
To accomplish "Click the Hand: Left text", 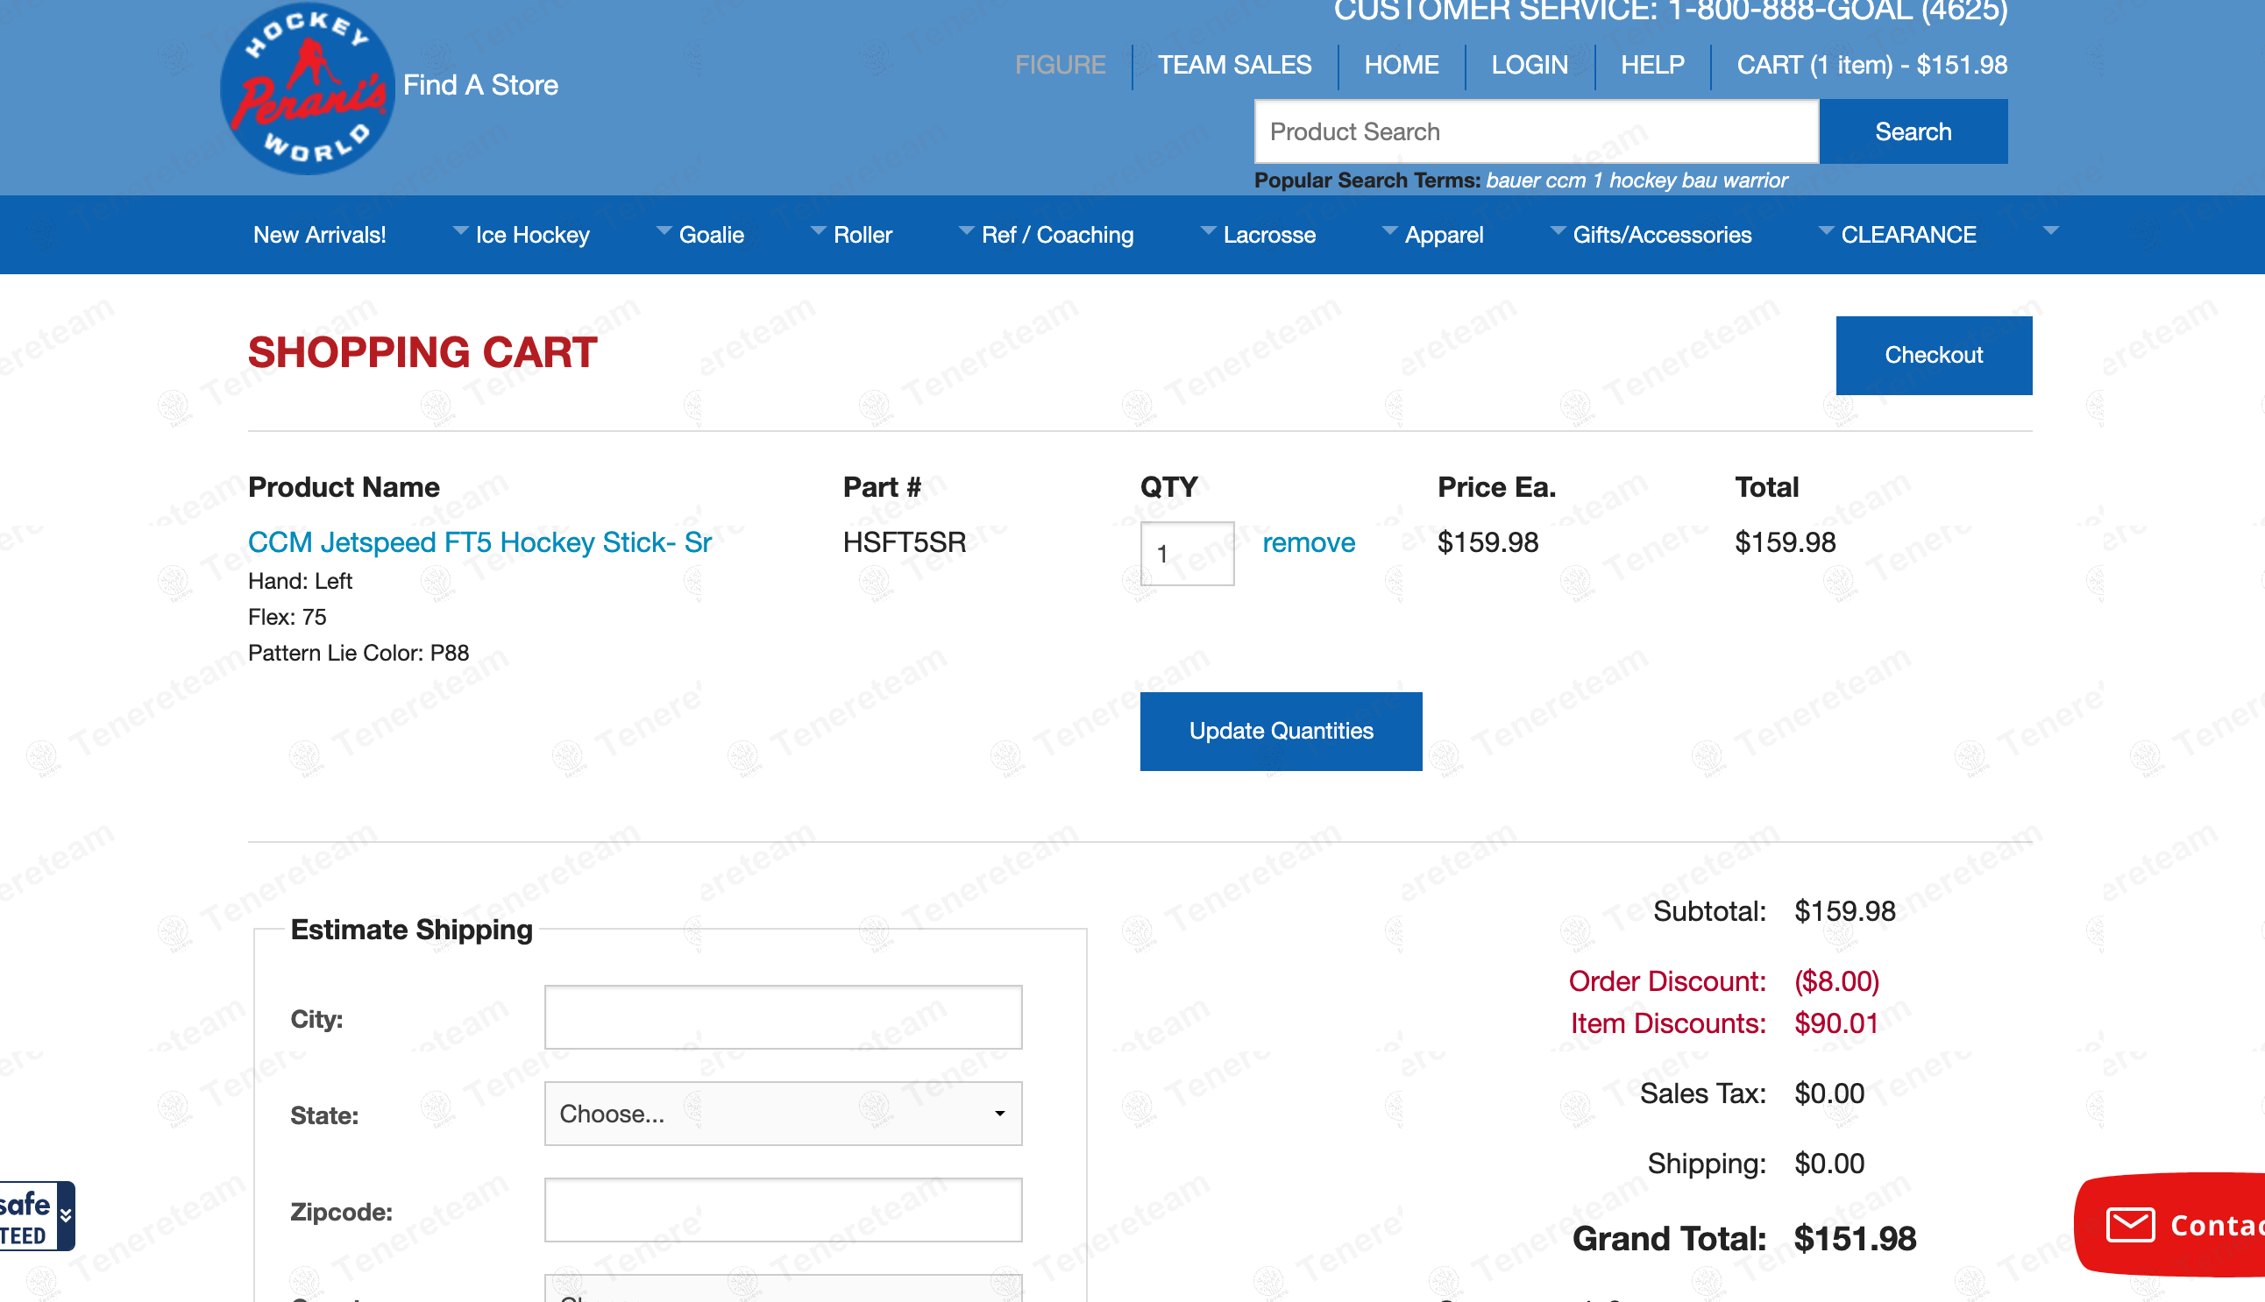I will [x=300, y=581].
